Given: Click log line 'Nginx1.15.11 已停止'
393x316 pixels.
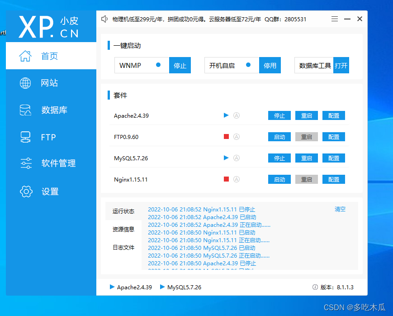Looking at the screenshot, I should coord(201,209).
